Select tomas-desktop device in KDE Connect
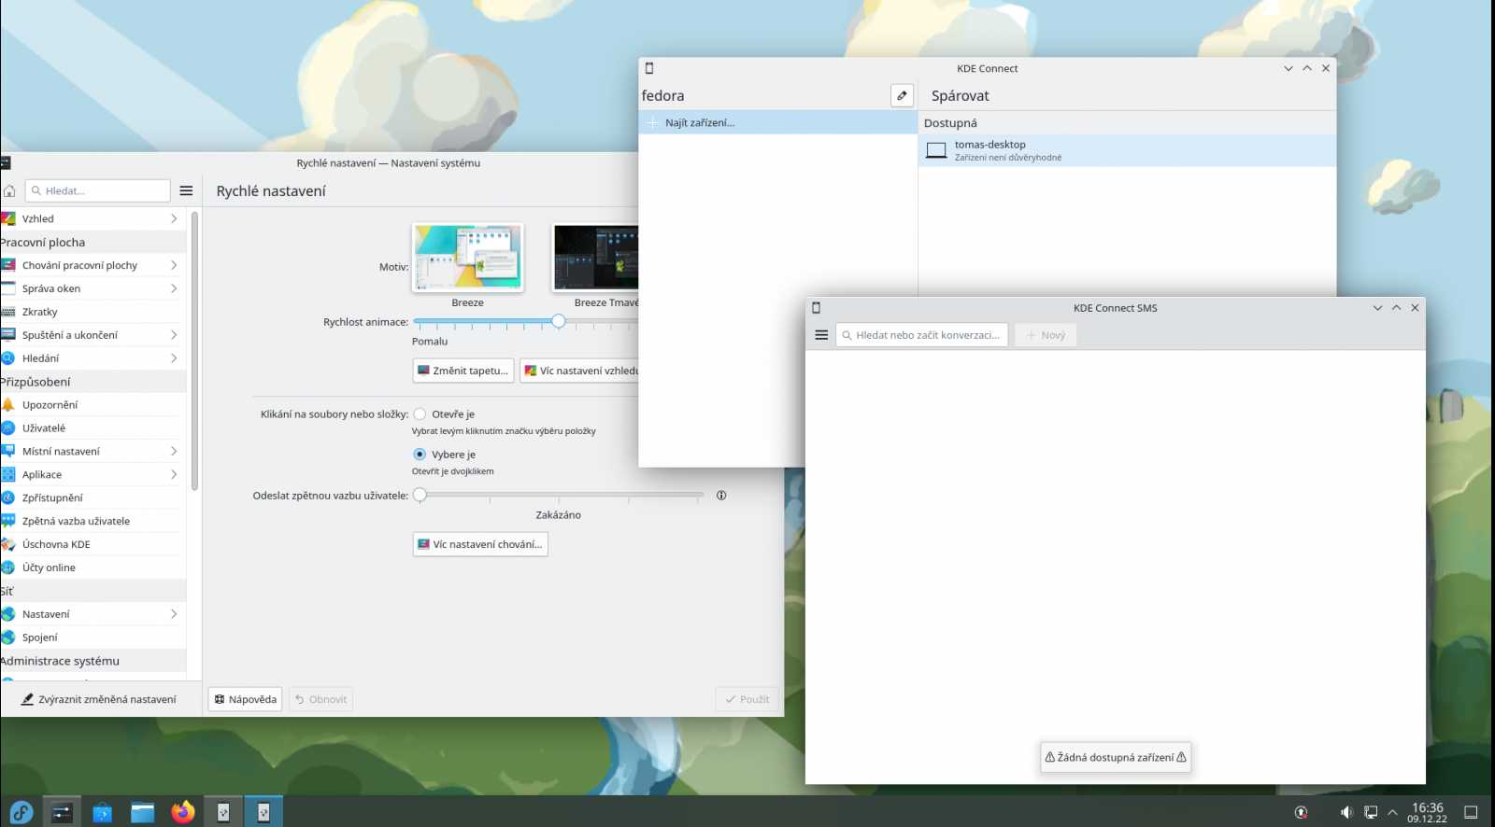 [x=1127, y=150]
